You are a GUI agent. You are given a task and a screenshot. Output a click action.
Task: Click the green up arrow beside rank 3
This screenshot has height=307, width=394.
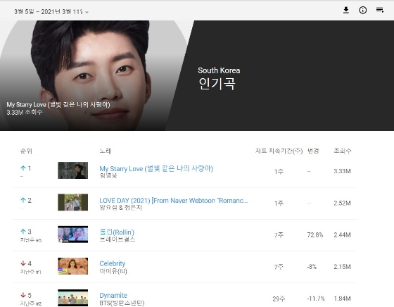[23, 232]
